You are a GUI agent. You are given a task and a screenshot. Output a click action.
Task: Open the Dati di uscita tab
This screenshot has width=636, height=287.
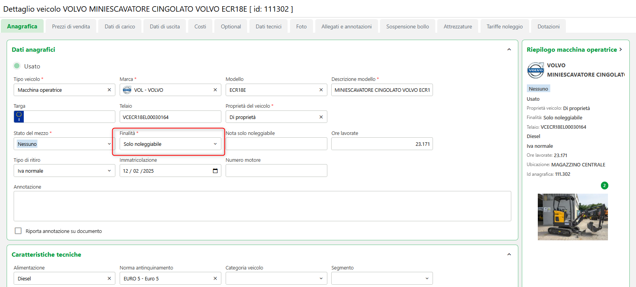click(165, 26)
